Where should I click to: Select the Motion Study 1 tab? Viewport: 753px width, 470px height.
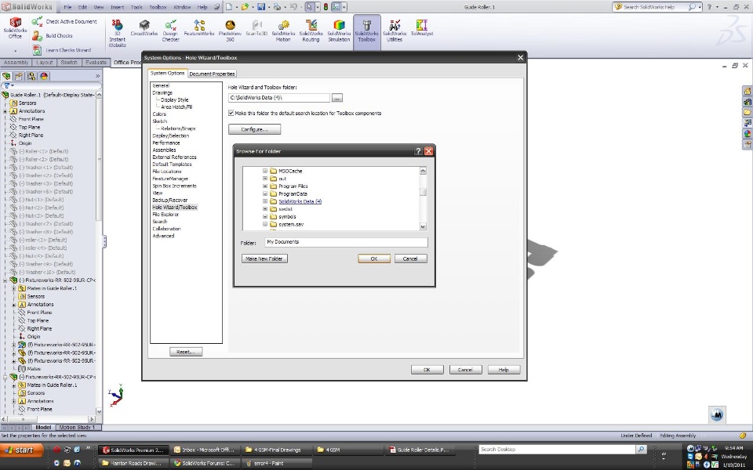(x=77, y=428)
